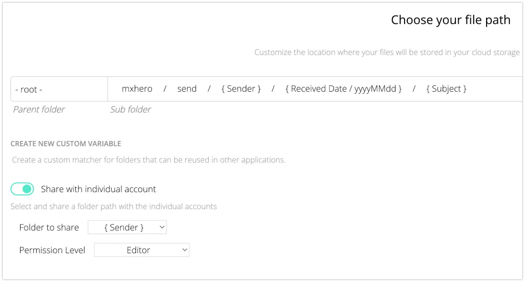Image resolution: width=525 pixels, height=282 pixels.
Task: Click the '- root -' parent folder field
Action: (59, 89)
